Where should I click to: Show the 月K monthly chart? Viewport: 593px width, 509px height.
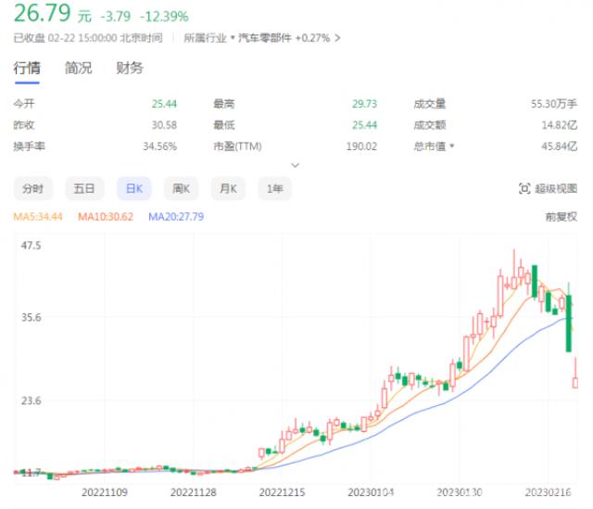coord(228,188)
